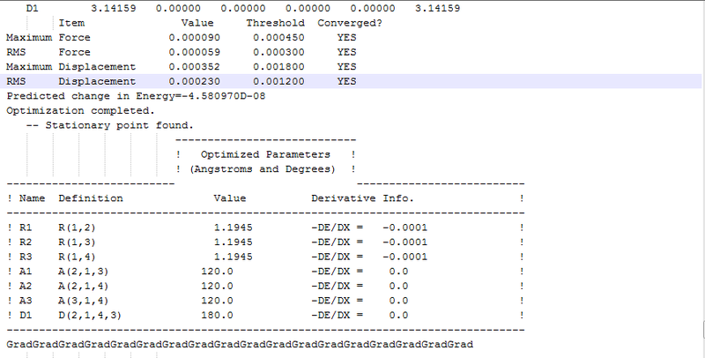Click the 'Optimization completed.' line
Image resolution: width=705 pixels, height=358 pixels.
pyautogui.click(x=80, y=110)
